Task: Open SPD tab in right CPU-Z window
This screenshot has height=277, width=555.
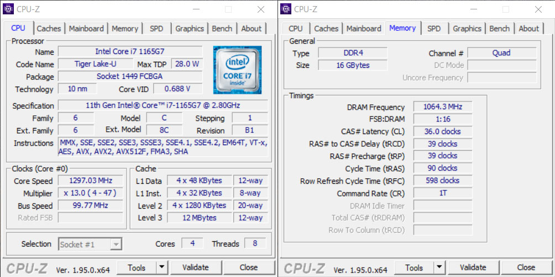Action: pyautogui.click(x=434, y=29)
